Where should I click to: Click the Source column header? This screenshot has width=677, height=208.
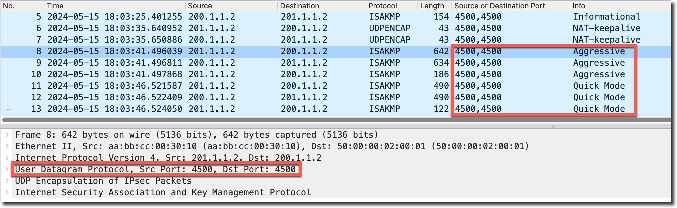(x=200, y=6)
